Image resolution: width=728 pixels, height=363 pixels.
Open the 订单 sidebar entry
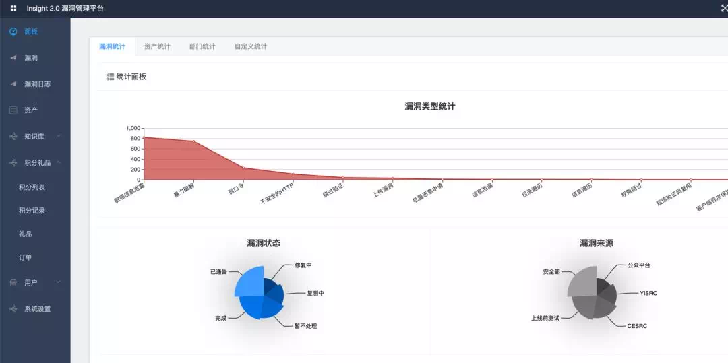pyautogui.click(x=26, y=257)
